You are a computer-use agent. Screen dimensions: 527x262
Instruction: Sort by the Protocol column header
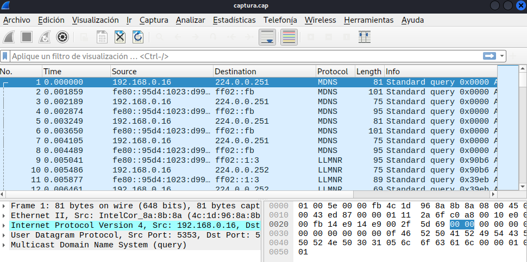click(336, 72)
